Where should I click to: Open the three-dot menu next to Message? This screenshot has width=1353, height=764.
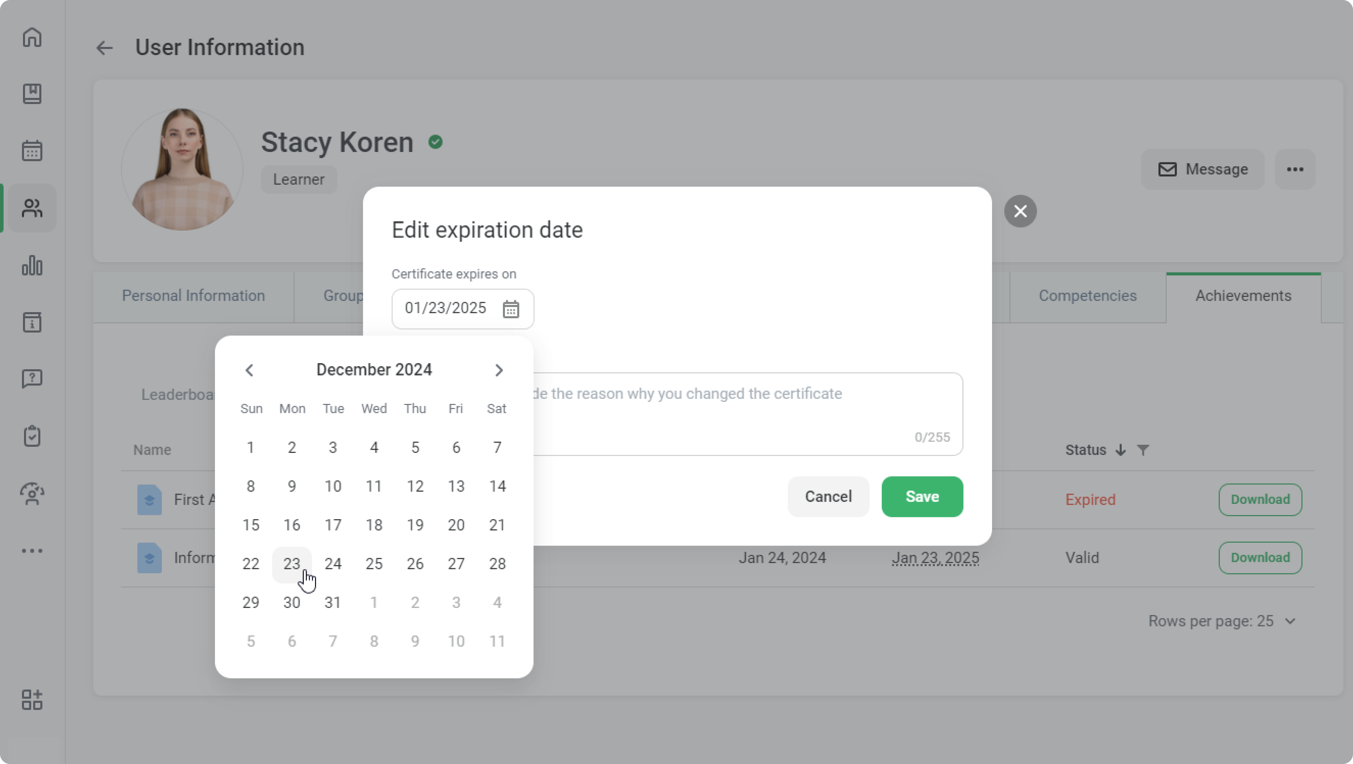[1295, 170]
